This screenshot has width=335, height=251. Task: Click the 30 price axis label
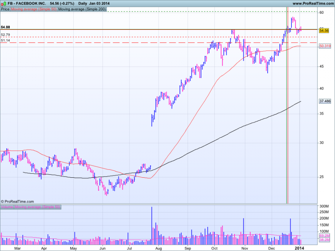pos(322,143)
